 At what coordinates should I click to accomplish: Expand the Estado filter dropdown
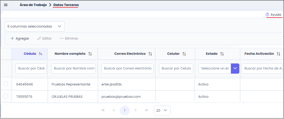click(x=235, y=68)
